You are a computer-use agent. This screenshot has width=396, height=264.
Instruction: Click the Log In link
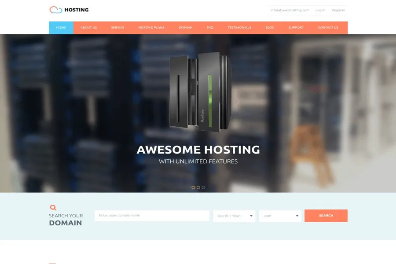pos(320,10)
